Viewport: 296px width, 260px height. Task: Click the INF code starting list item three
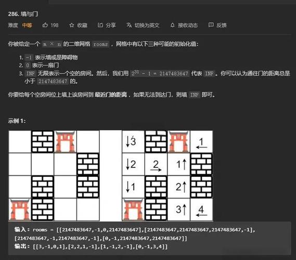coord(30,73)
